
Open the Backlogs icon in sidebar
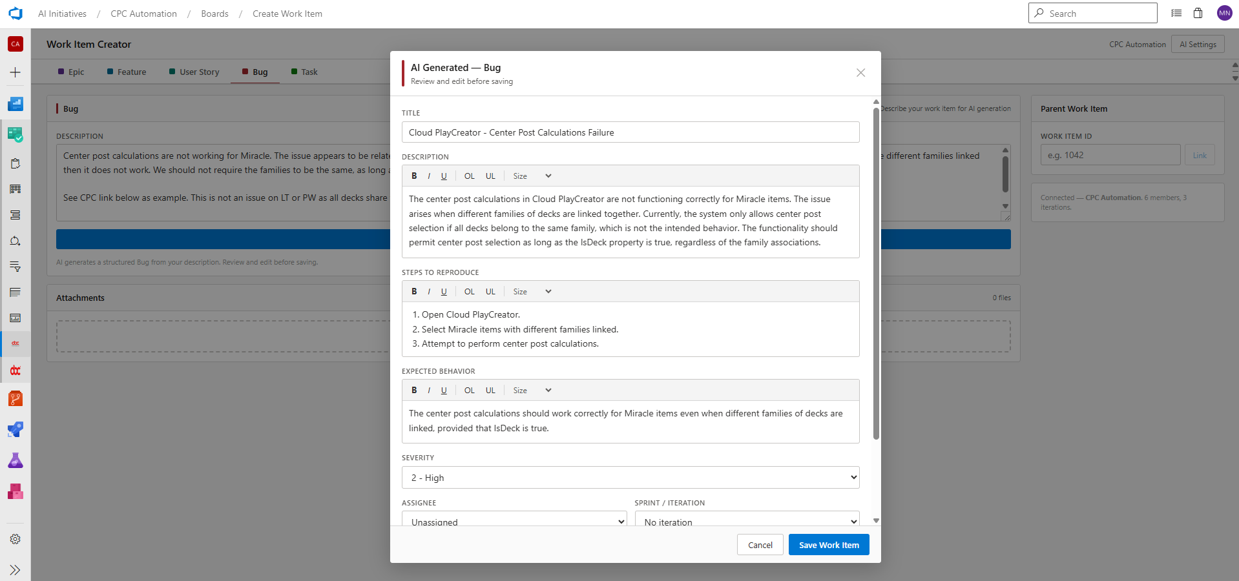pos(16,215)
